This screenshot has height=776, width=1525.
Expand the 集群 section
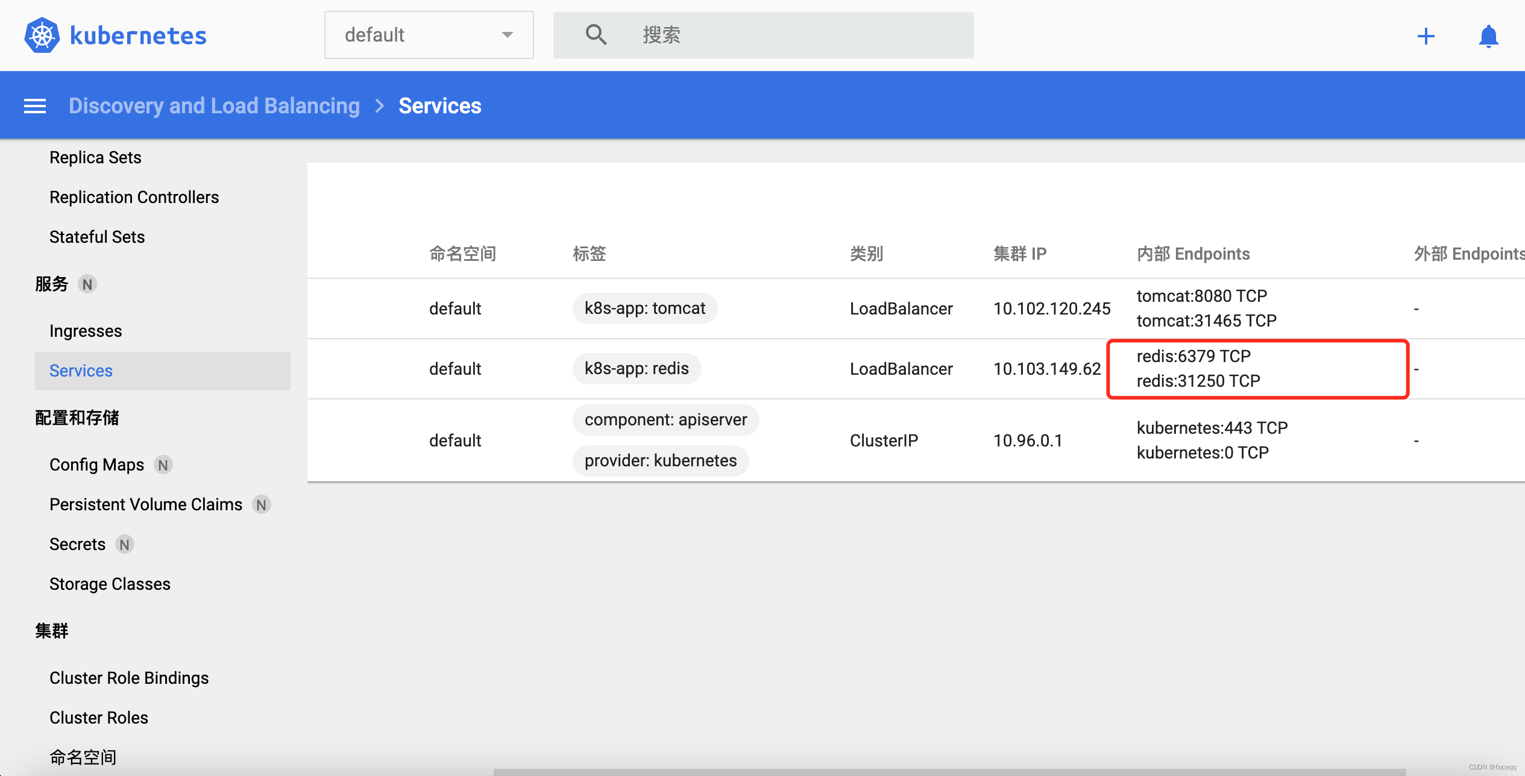51,630
